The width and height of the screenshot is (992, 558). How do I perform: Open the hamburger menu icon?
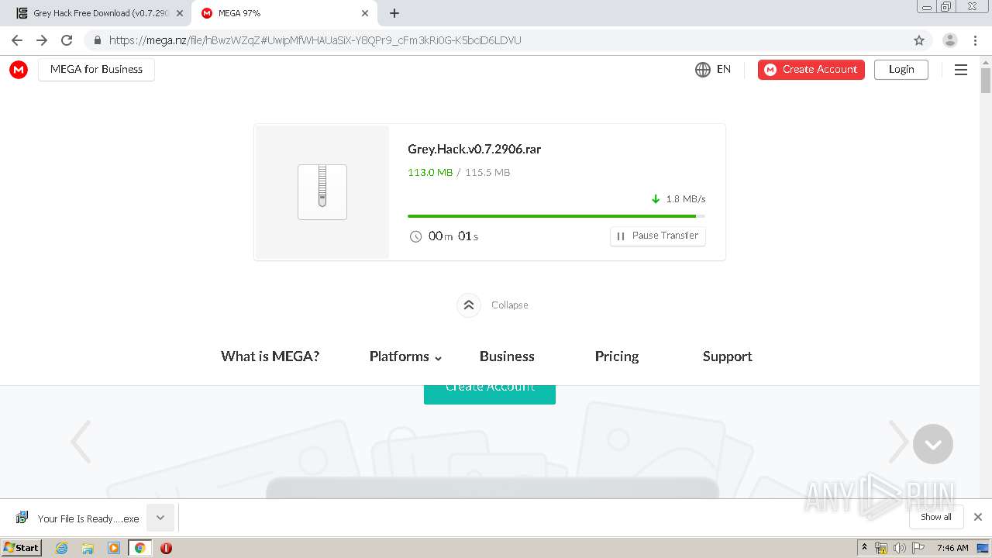tap(961, 70)
